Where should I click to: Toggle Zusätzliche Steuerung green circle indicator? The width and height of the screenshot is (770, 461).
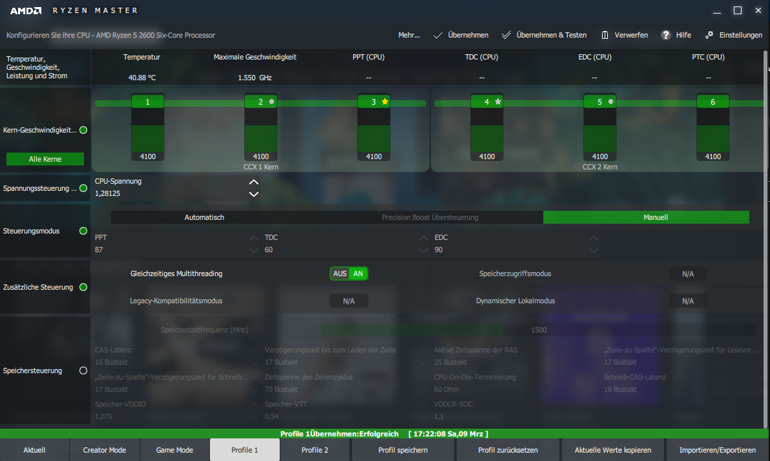click(83, 287)
